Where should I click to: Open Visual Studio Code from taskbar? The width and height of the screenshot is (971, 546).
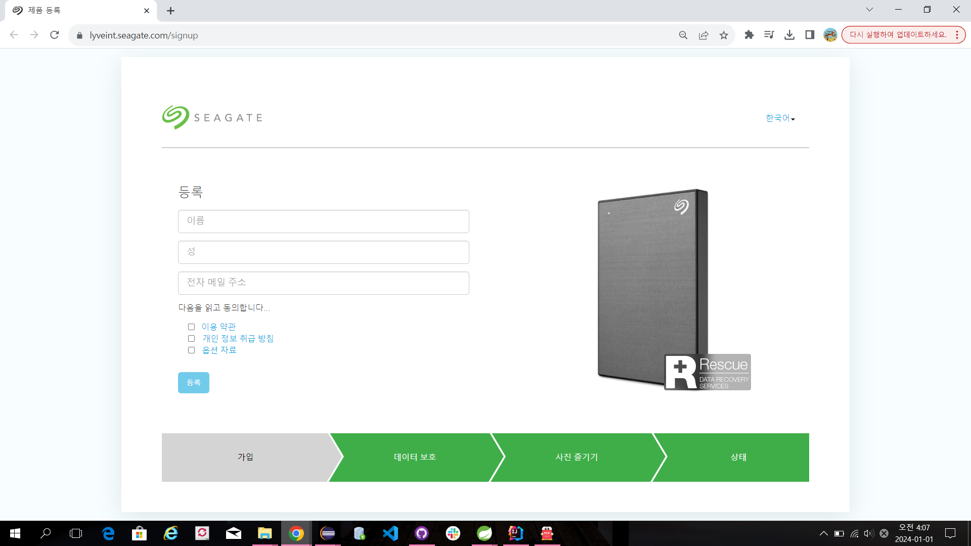pos(390,533)
